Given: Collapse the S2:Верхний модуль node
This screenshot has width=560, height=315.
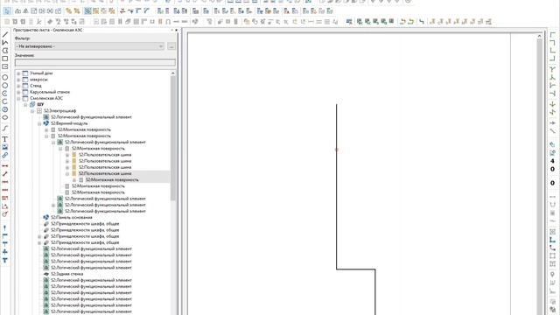Looking at the screenshot, I should (x=39, y=123).
